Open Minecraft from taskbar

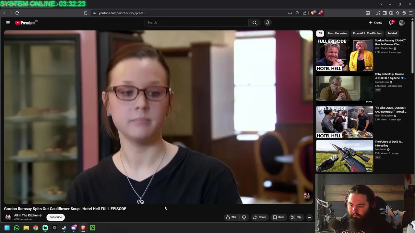(93, 228)
